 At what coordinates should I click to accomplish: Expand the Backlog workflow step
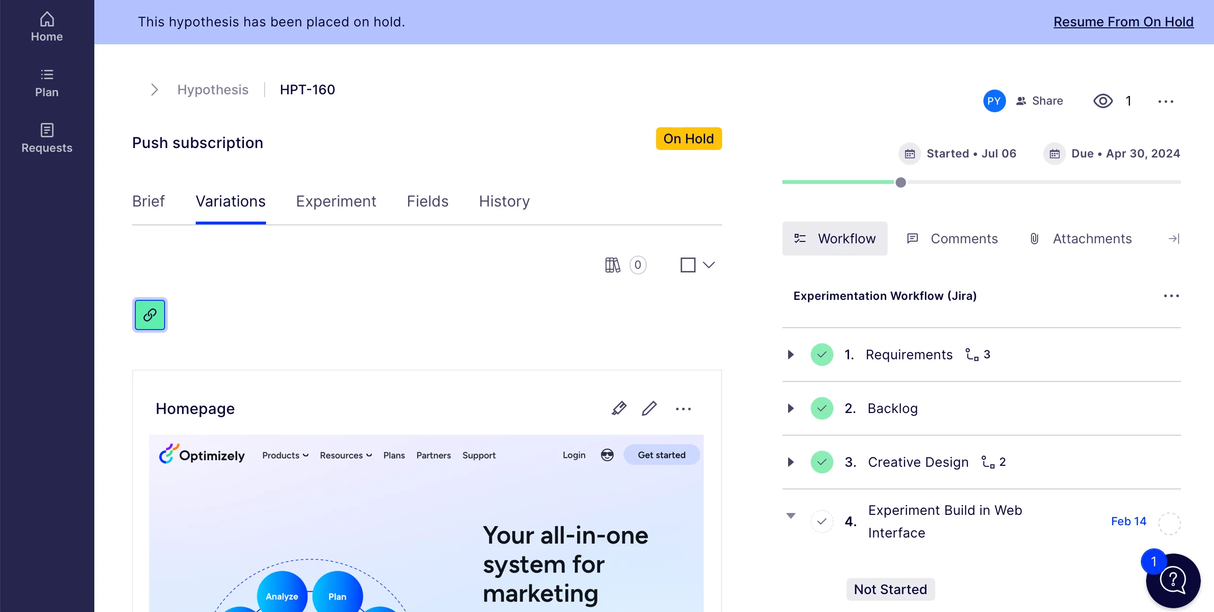[x=791, y=408]
